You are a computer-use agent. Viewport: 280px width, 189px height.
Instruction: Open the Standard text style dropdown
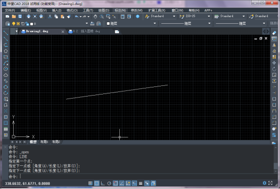click(x=174, y=16)
